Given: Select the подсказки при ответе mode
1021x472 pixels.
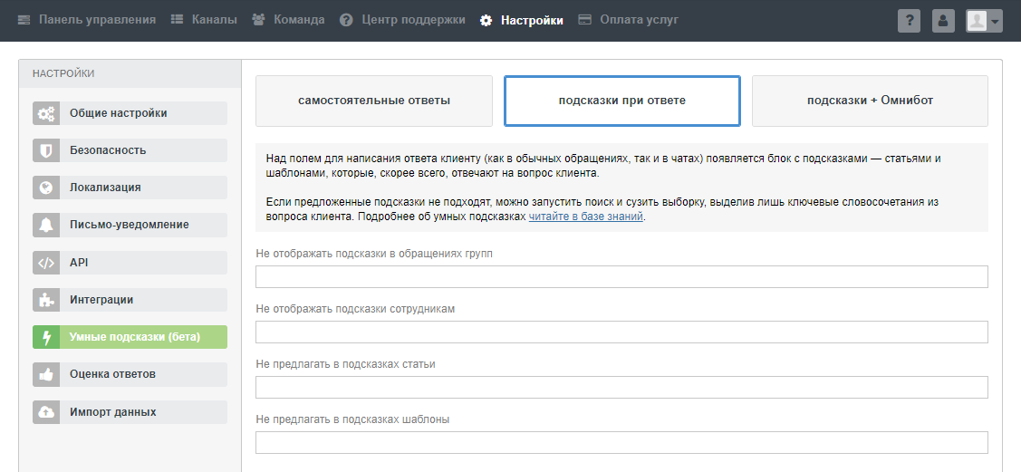Looking at the screenshot, I should pos(621,101).
